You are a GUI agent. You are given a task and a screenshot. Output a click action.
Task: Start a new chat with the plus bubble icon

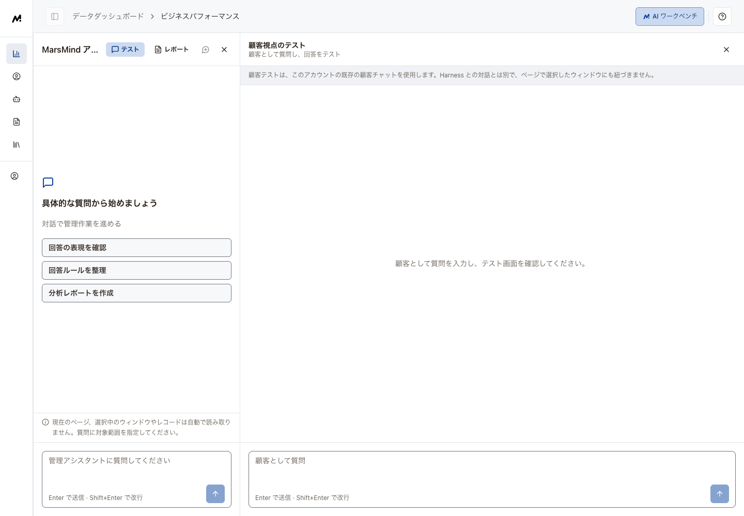(x=206, y=50)
